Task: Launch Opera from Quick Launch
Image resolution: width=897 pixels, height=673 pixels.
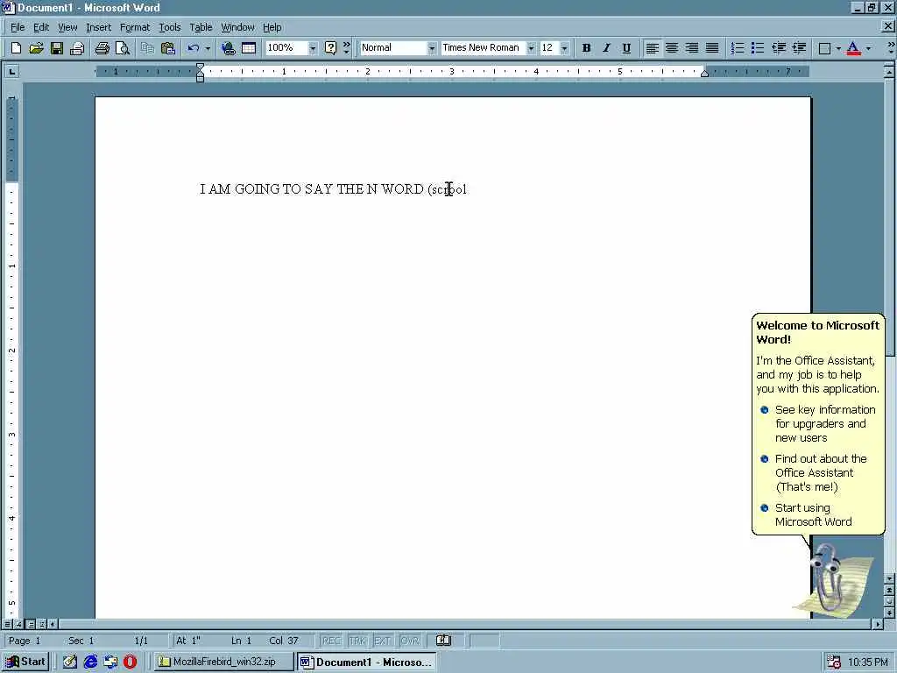Action: [x=131, y=662]
